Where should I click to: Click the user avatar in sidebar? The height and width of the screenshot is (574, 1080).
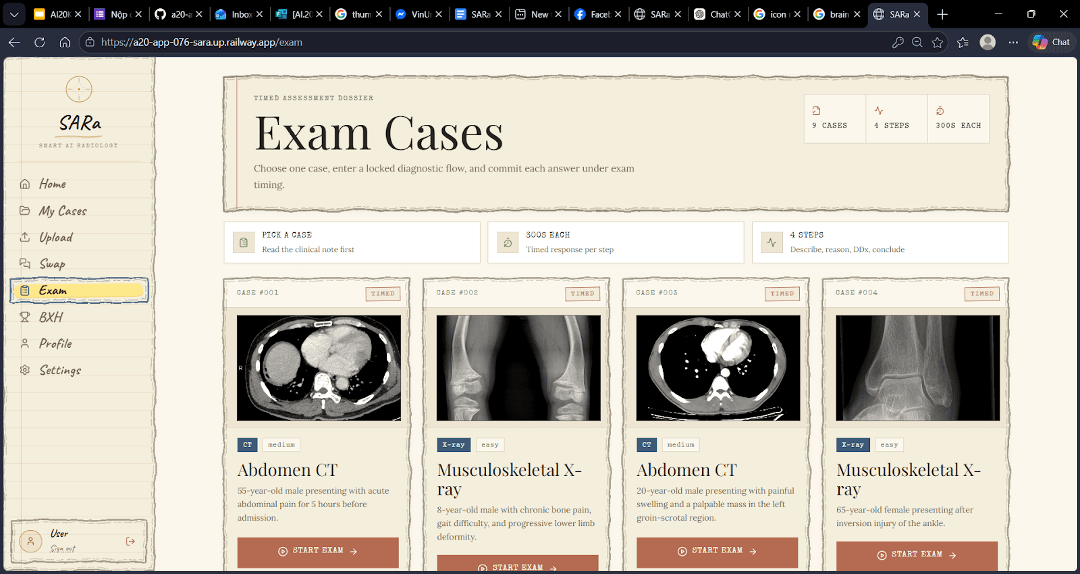[30, 541]
